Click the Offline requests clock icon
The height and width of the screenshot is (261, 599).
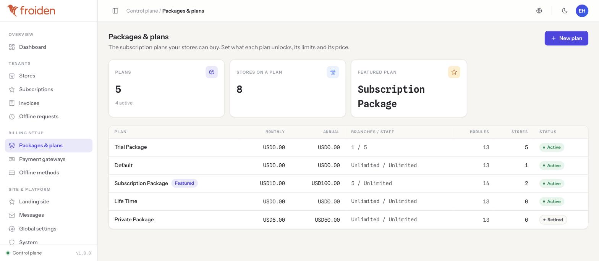(x=12, y=117)
